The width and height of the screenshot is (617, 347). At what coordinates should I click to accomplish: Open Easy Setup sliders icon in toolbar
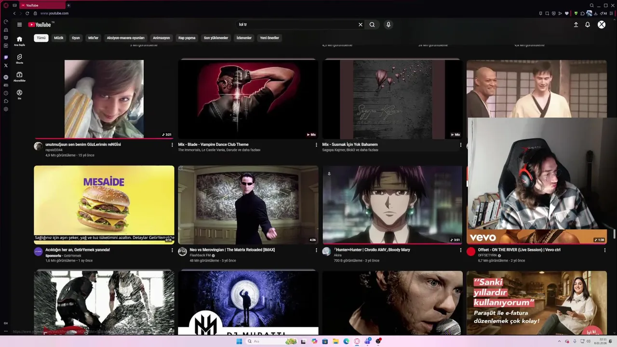(x=611, y=13)
